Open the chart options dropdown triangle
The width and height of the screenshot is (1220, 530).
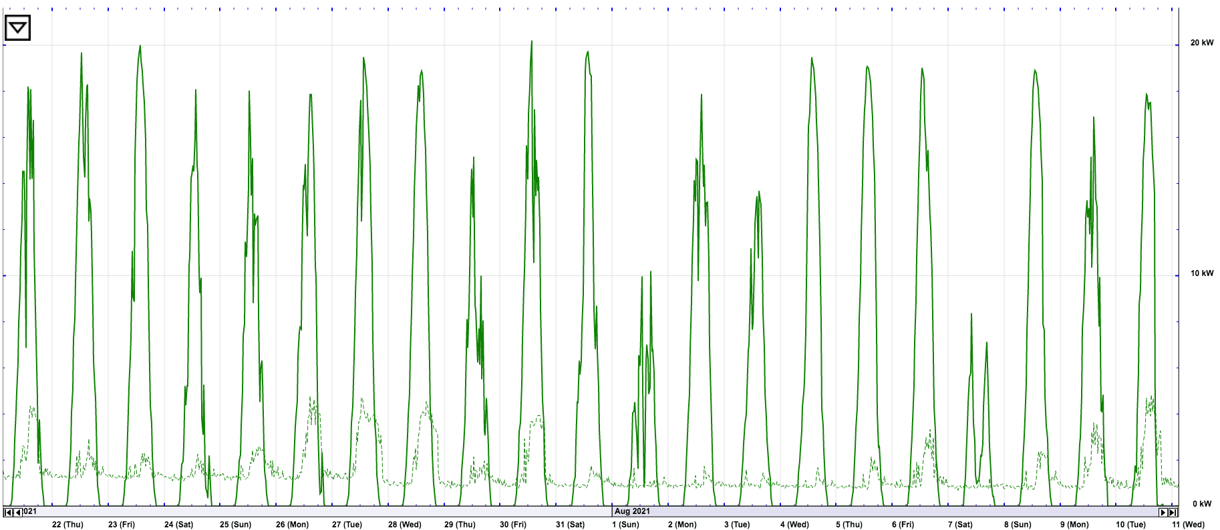(17, 28)
